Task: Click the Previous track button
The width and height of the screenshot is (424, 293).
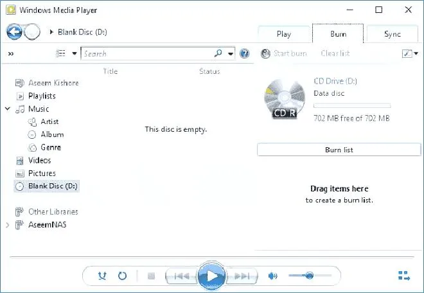Action: point(182,276)
